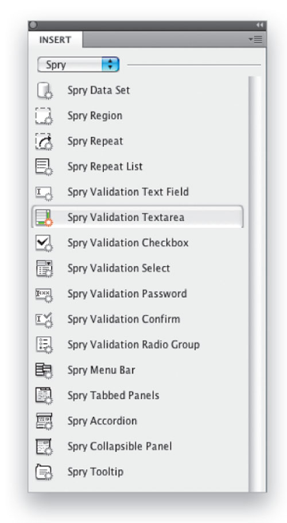Open the panel options menu icon
Viewport: 287px width, 523px height.
pos(255,40)
